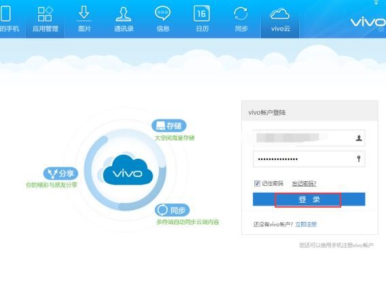Go to the 信息 messages tab
386x289 pixels.
click(x=162, y=19)
